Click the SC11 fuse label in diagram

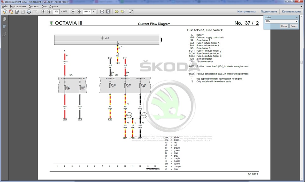point(128,85)
